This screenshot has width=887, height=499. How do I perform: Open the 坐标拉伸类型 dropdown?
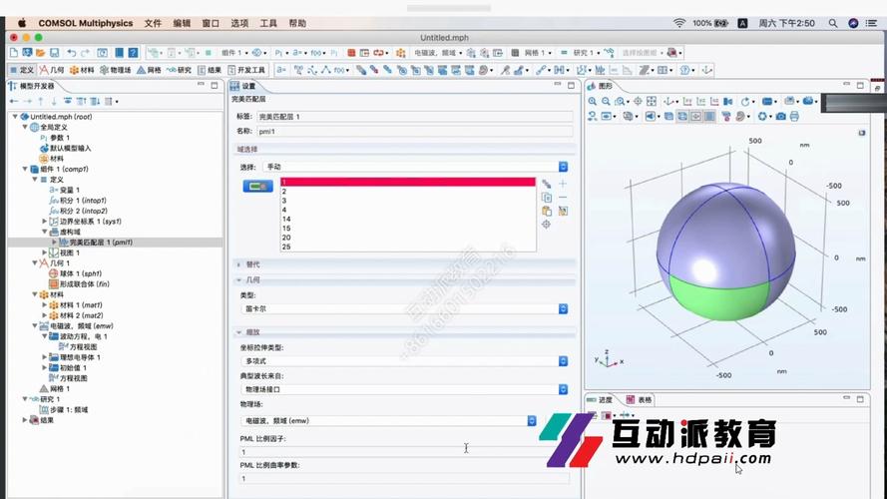click(404, 361)
